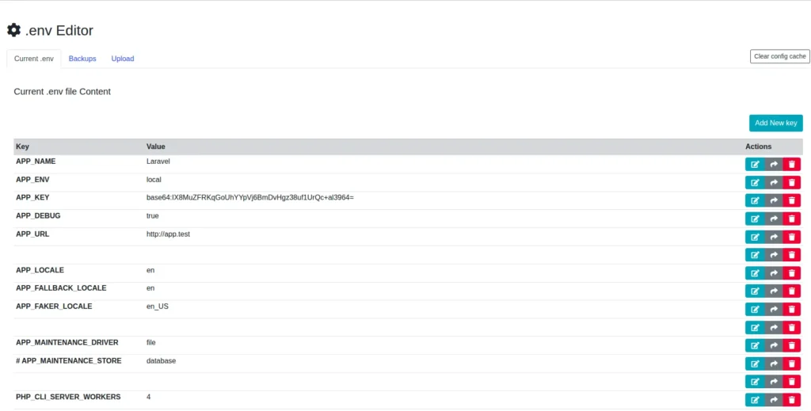Delete the APP_URL entry
The height and width of the screenshot is (411, 811).
(x=791, y=237)
